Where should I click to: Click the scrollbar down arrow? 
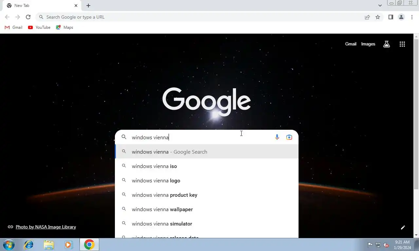coord(416,235)
